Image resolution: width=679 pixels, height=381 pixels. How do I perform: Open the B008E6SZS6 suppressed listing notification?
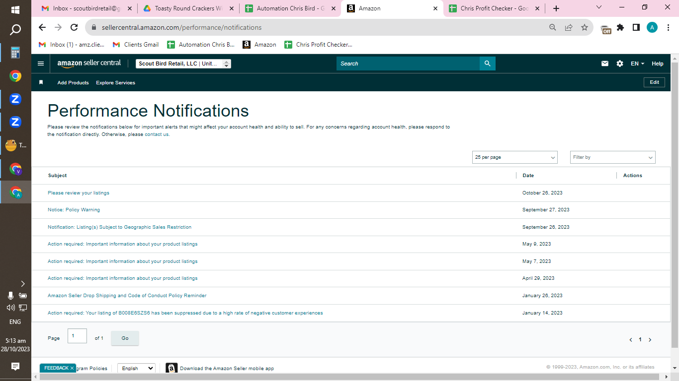185,313
